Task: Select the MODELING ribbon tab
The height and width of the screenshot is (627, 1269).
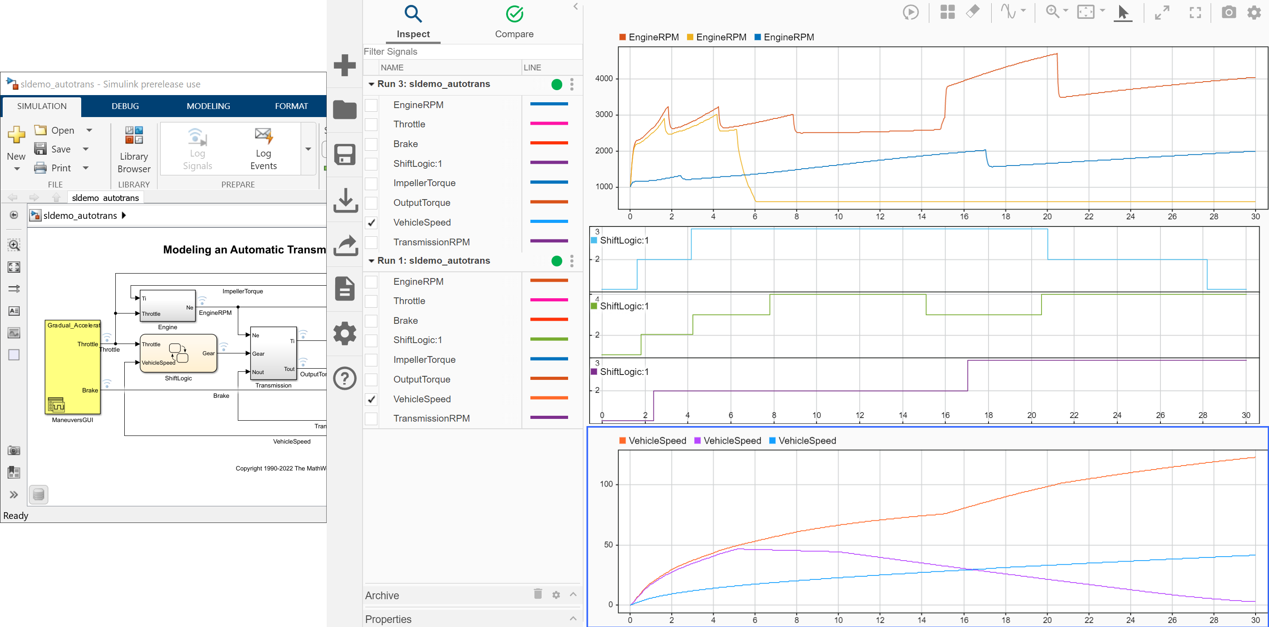Action: point(208,105)
